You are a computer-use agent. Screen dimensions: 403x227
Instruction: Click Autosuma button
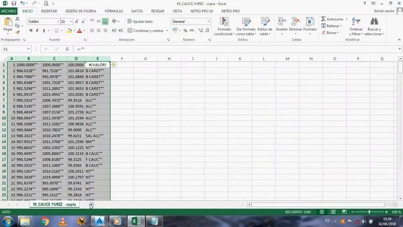[332, 19]
